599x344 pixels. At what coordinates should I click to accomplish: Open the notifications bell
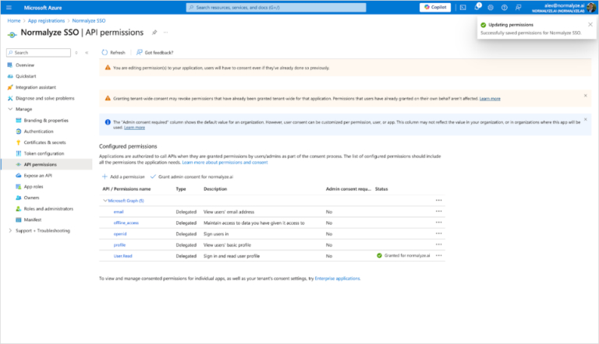pos(477,7)
